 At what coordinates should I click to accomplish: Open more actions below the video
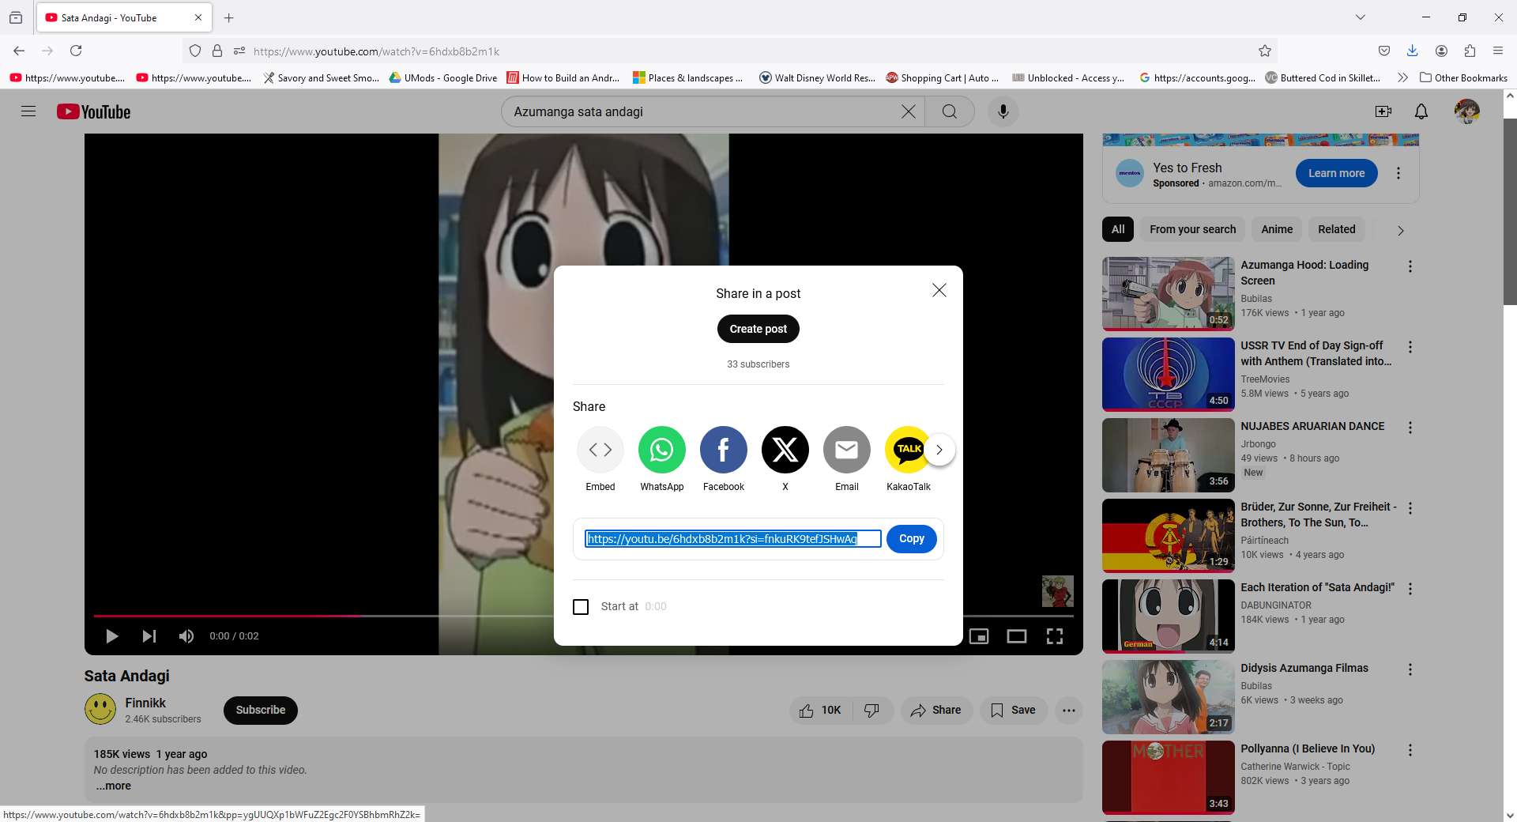tap(1069, 711)
